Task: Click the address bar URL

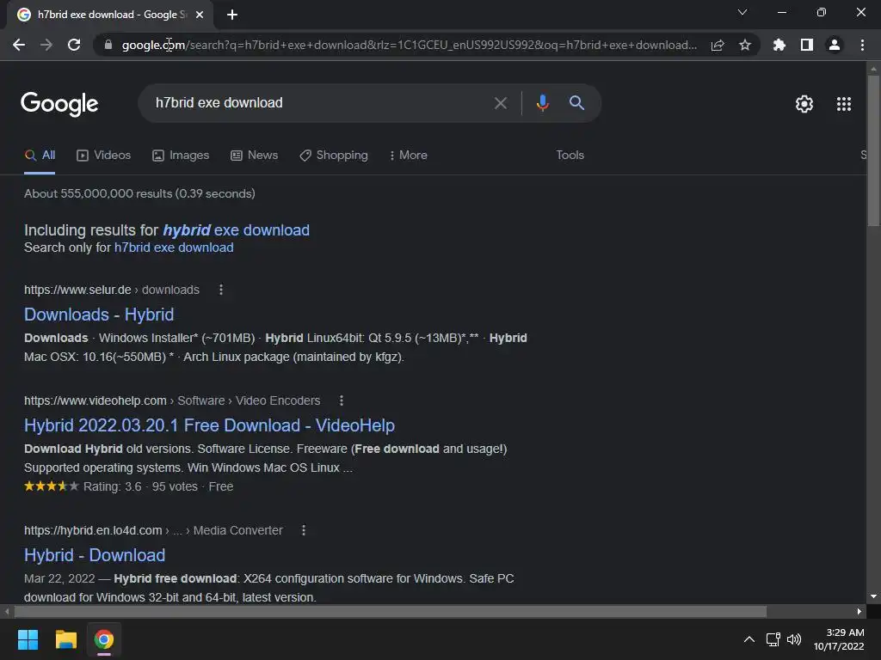Action: (x=409, y=45)
